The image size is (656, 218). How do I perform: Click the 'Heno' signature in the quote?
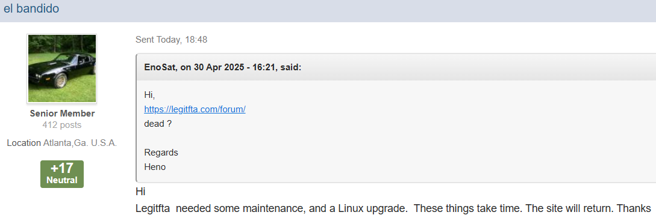(x=155, y=167)
